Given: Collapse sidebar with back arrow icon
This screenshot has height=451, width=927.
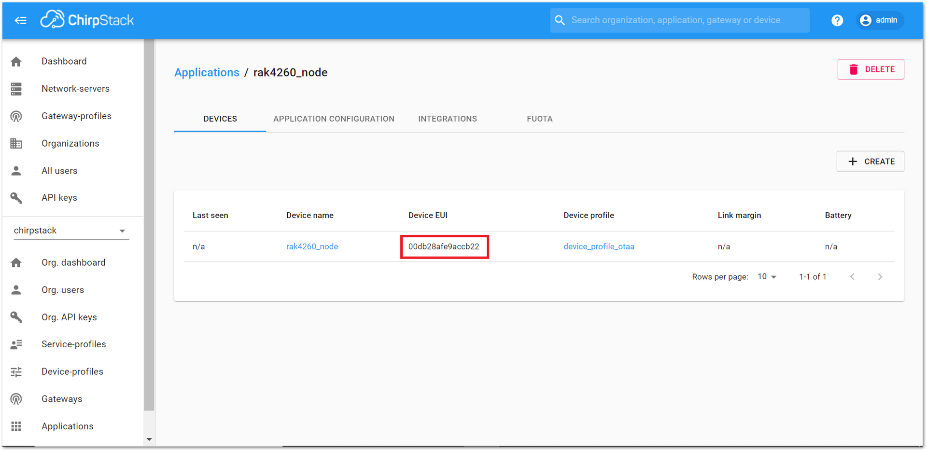Looking at the screenshot, I should (x=20, y=20).
